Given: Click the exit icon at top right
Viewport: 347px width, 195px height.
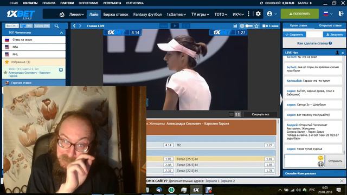Looking at the screenshot, I should click(341, 14).
